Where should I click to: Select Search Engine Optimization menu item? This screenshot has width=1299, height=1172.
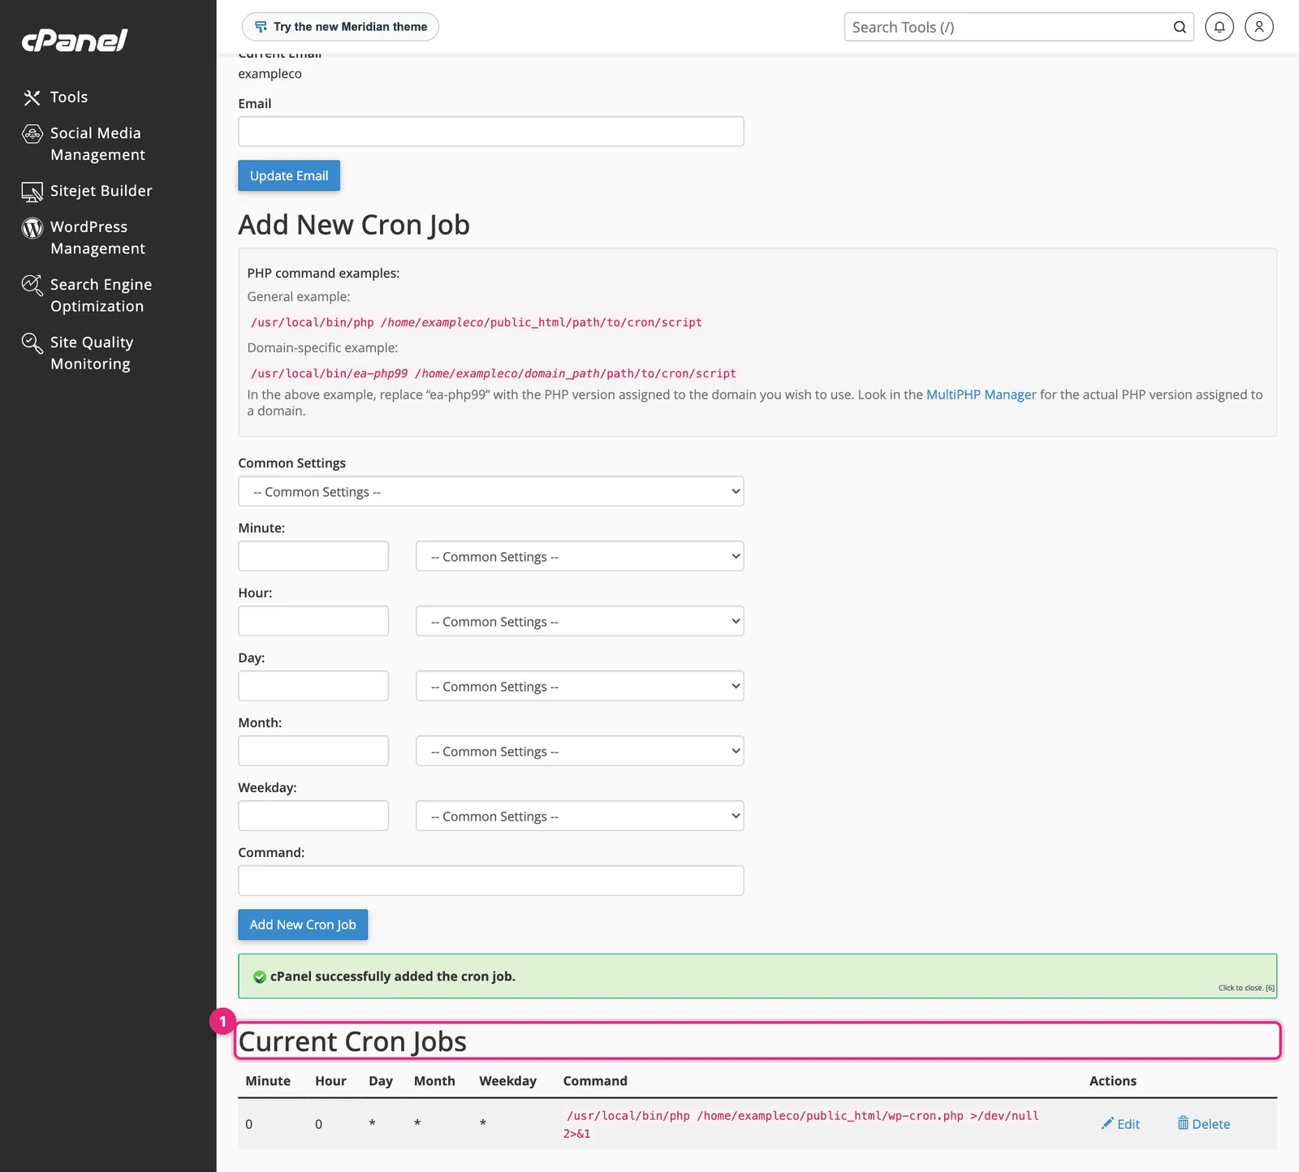click(x=101, y=295)
